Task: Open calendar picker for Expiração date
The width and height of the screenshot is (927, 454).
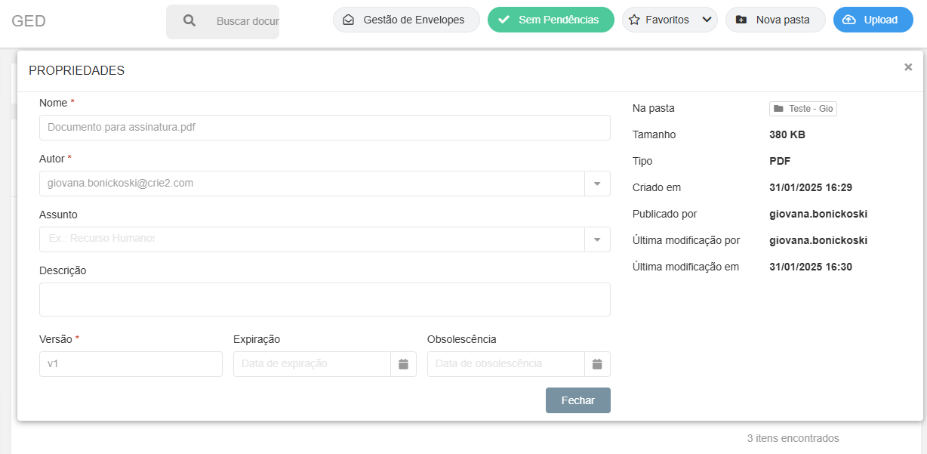Action: pyautogui.click(x=403, y=364)
